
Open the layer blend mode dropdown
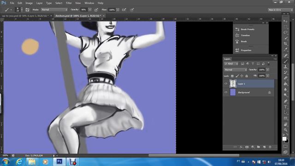[236, 70]
